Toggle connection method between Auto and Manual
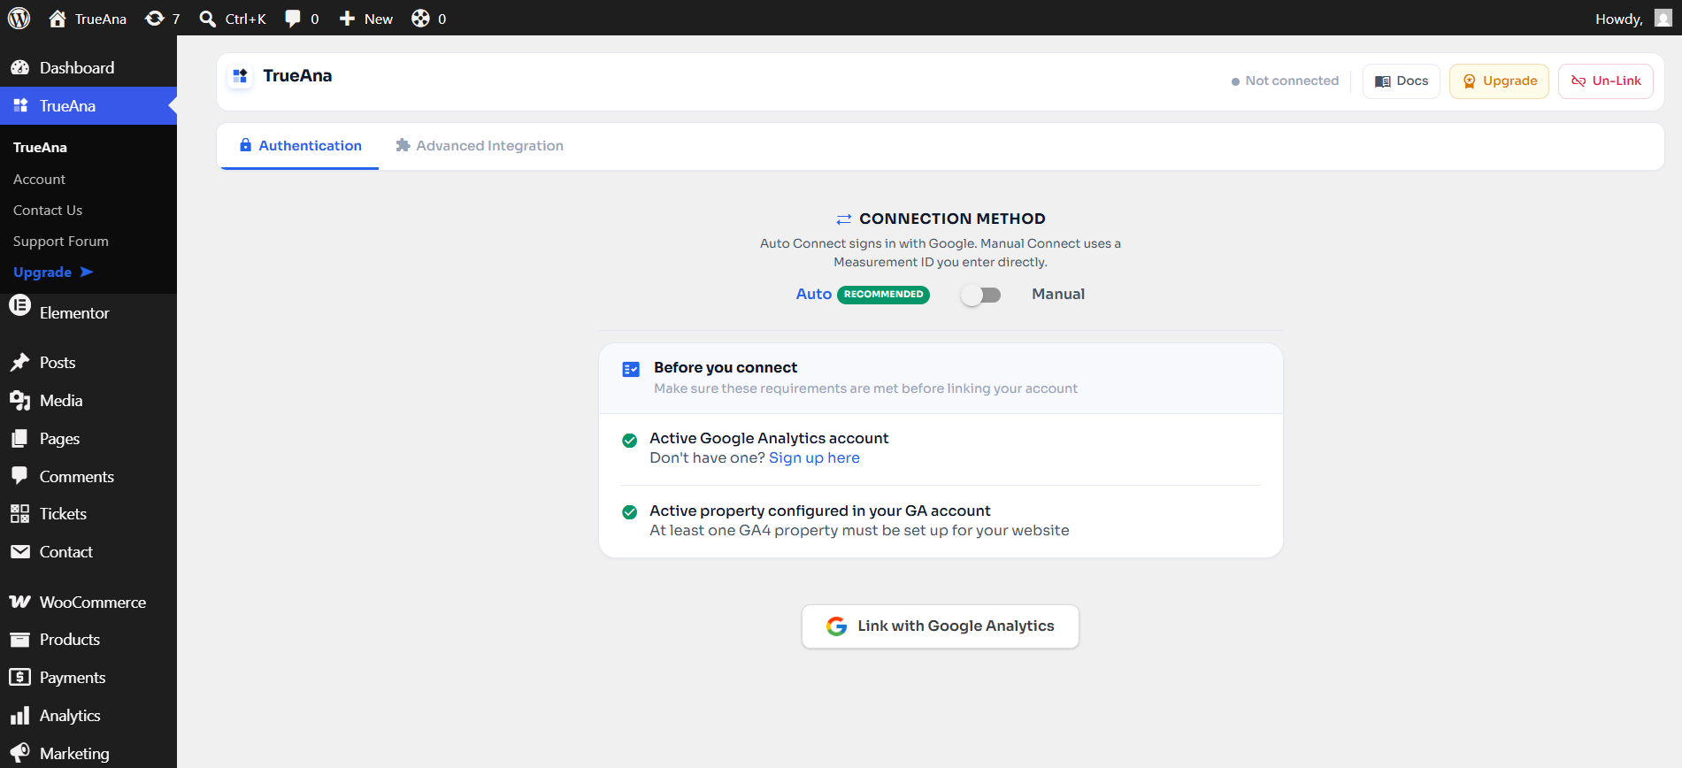The width and height of the screenshot is (1682, 768). [x=980, y=295]
